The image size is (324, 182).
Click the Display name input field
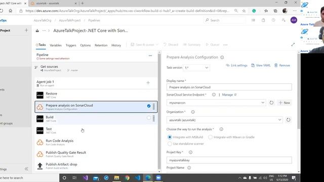(x=229, y=87)
